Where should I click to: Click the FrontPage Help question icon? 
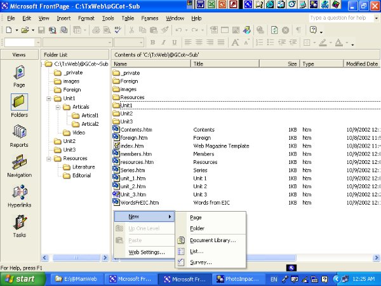point(313,30)
